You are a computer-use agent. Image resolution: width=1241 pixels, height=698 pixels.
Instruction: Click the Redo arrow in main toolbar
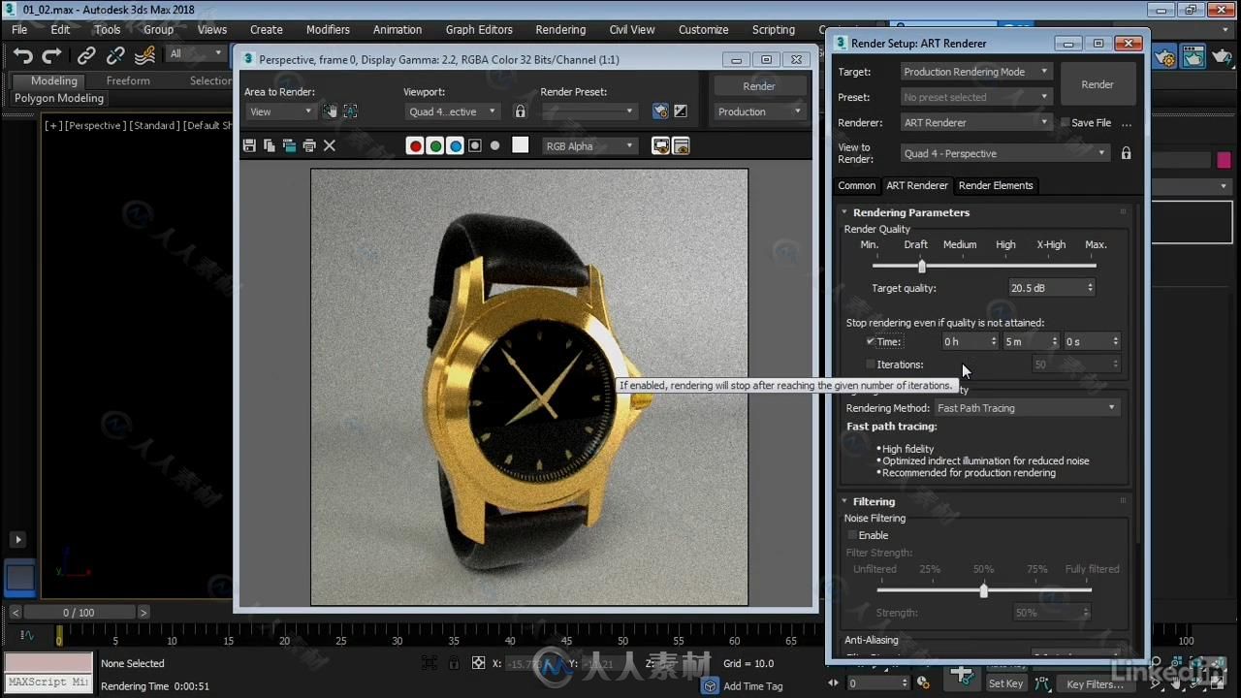(x=51, y=55)
